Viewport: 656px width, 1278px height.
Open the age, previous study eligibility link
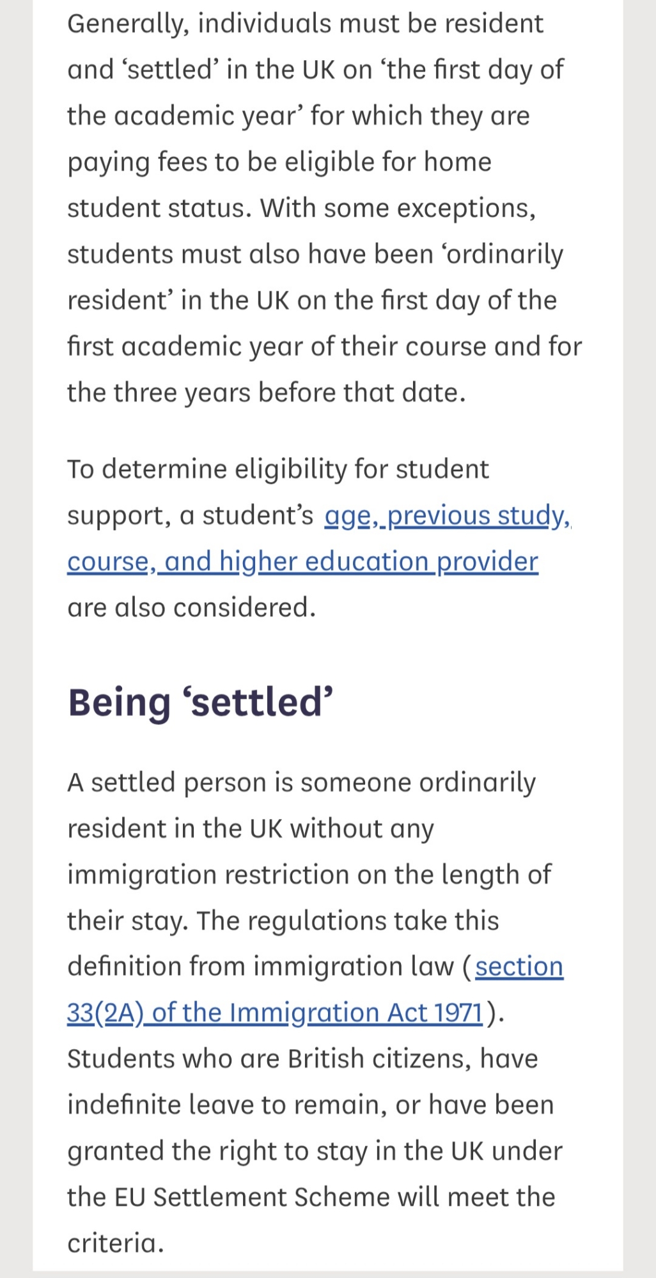(x=448, y=515)
